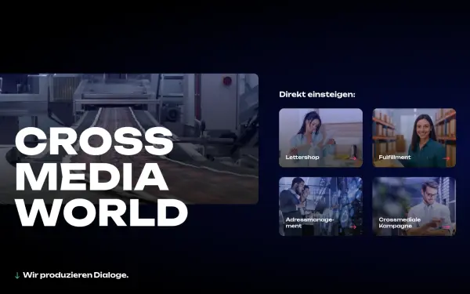This screenshot has height=294, width=470.
Task: Click the arrow icon on Crossmediale Kampagne card
Action: click(x=446, y=227)
